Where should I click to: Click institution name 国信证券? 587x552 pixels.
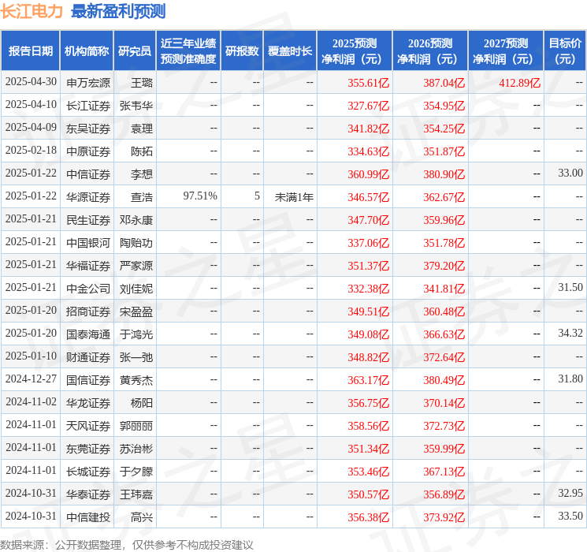click(x=88, y=380)
